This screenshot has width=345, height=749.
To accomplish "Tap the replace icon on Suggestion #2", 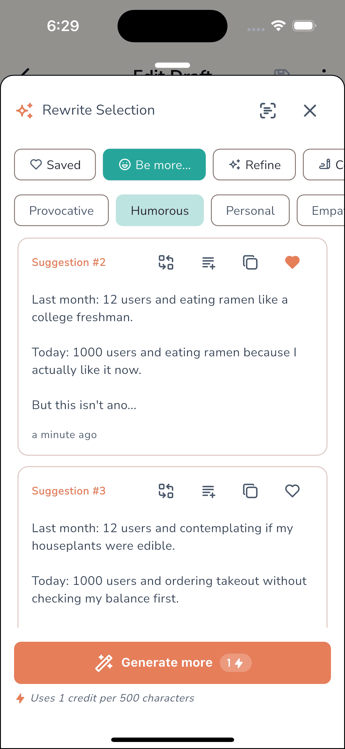I will click(166, 262).
